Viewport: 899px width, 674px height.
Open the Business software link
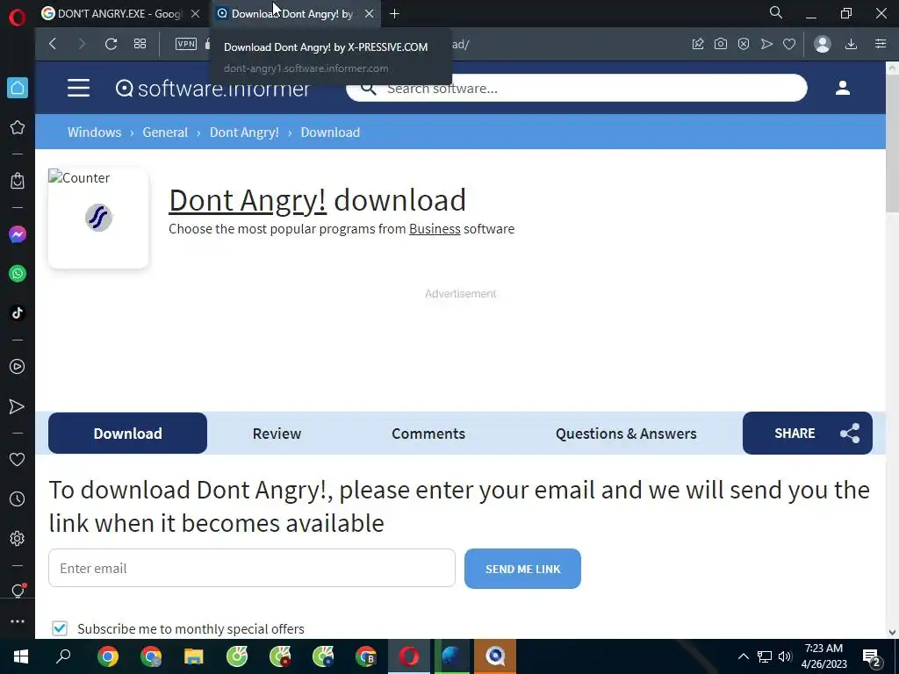pos(435,229)
